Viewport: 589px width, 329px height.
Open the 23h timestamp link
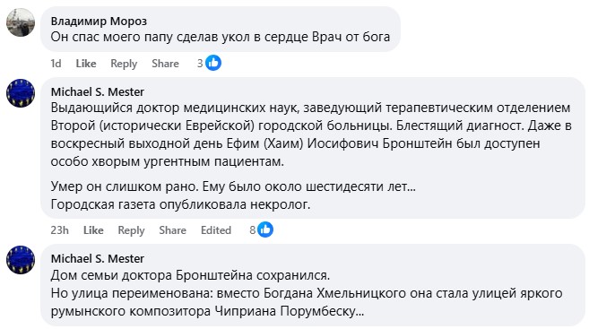pyautogui.click(x=60, y=230)
